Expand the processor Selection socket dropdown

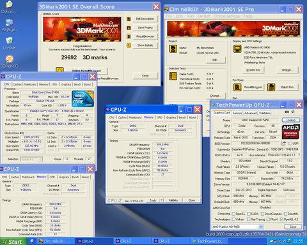[40, 159]
